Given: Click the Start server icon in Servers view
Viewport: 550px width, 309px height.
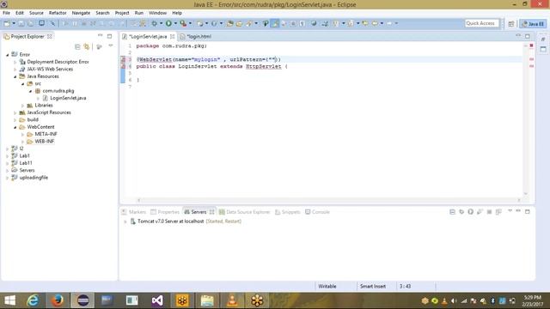Looking at the screenshot, I should coord(471,212).
